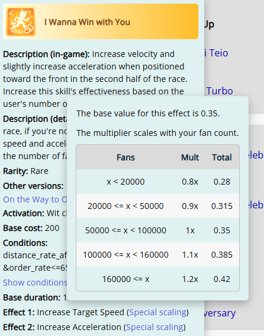Click the 1.2x multiplier cell
Viewport: 264px width, 336px height.
coord(190,279)
